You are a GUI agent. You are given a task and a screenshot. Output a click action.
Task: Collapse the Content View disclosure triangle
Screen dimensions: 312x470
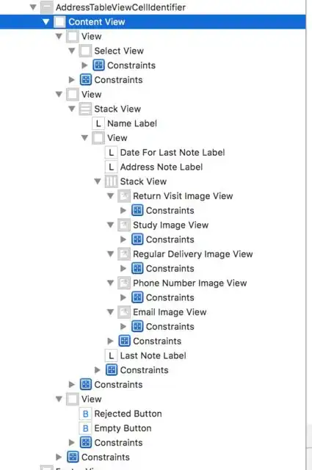[x=46, y=22]
